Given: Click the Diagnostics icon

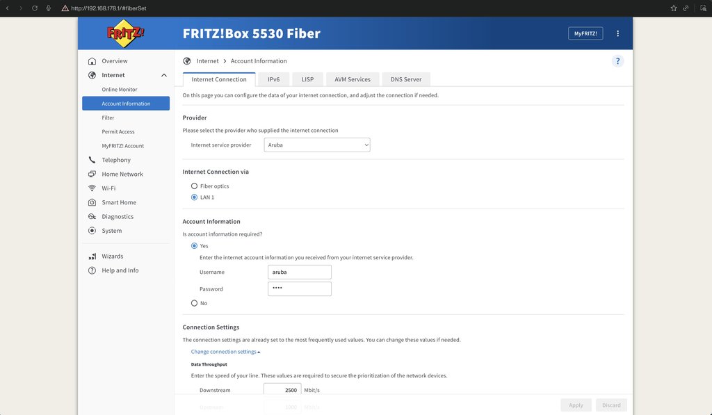Looking at the screenshot, I should click(x=92, y=217).
